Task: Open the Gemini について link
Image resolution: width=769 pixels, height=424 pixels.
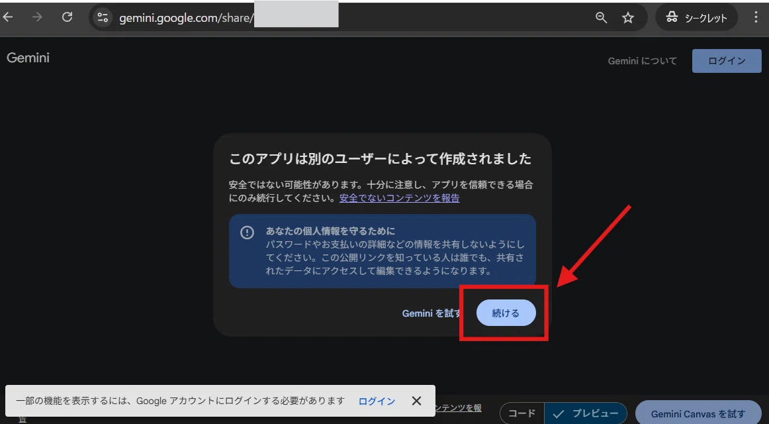Action: pos(643,61)
